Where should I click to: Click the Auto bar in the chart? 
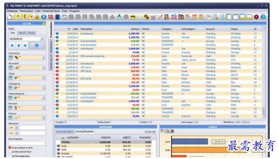pyautogui.click(x=190, y=142)
